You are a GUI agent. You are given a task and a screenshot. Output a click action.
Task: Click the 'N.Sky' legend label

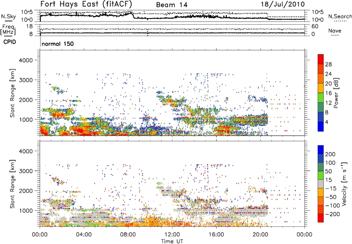(x=8, y=16)
